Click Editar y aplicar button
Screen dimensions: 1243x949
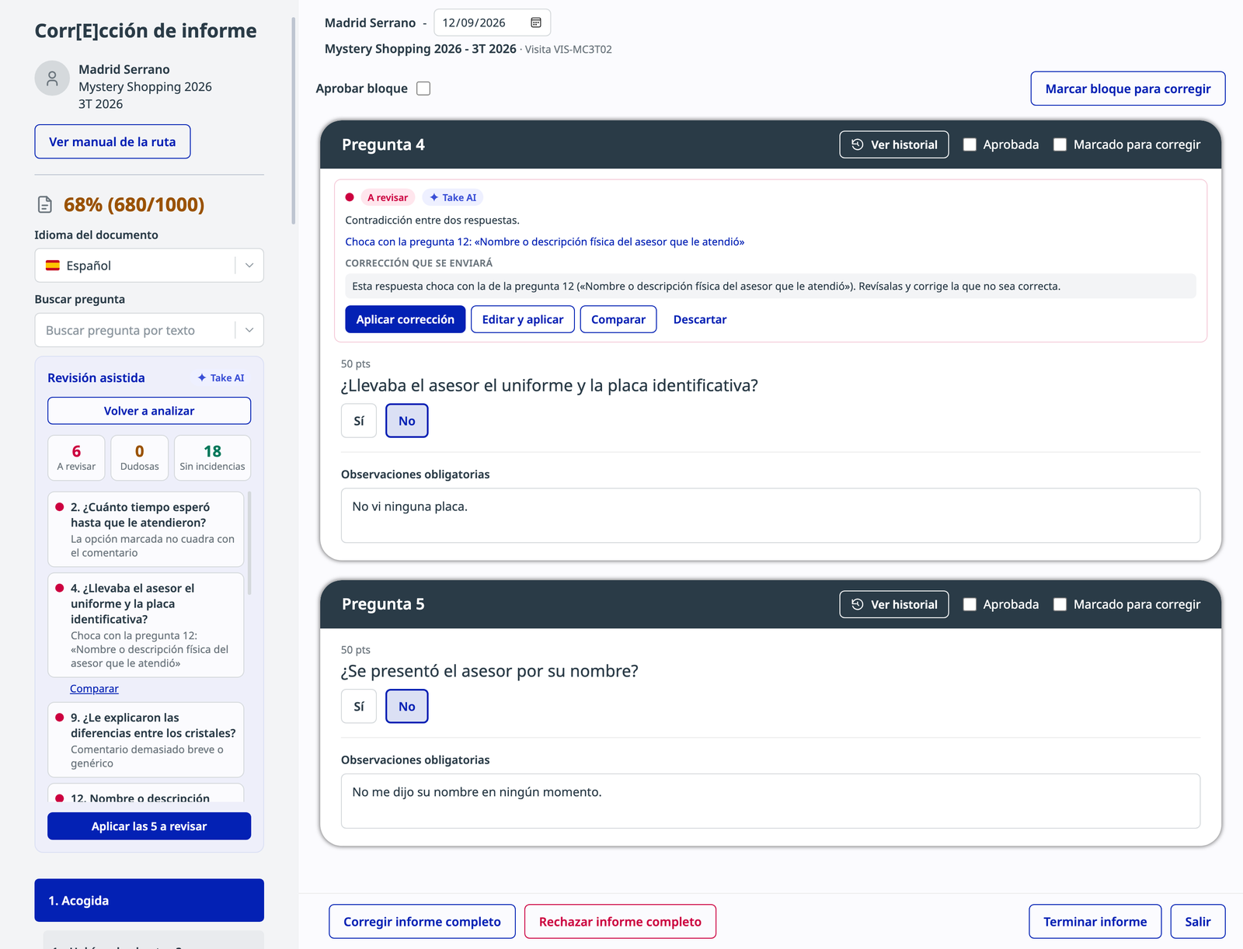point(523,319)
